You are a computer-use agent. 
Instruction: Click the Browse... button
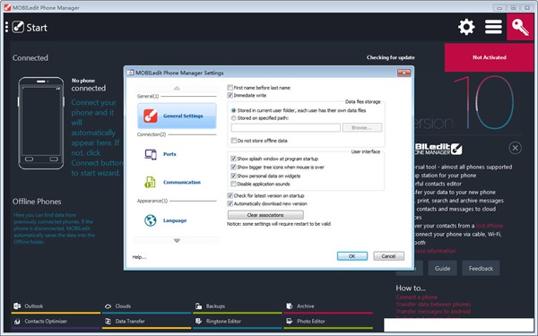coord(362,127)
